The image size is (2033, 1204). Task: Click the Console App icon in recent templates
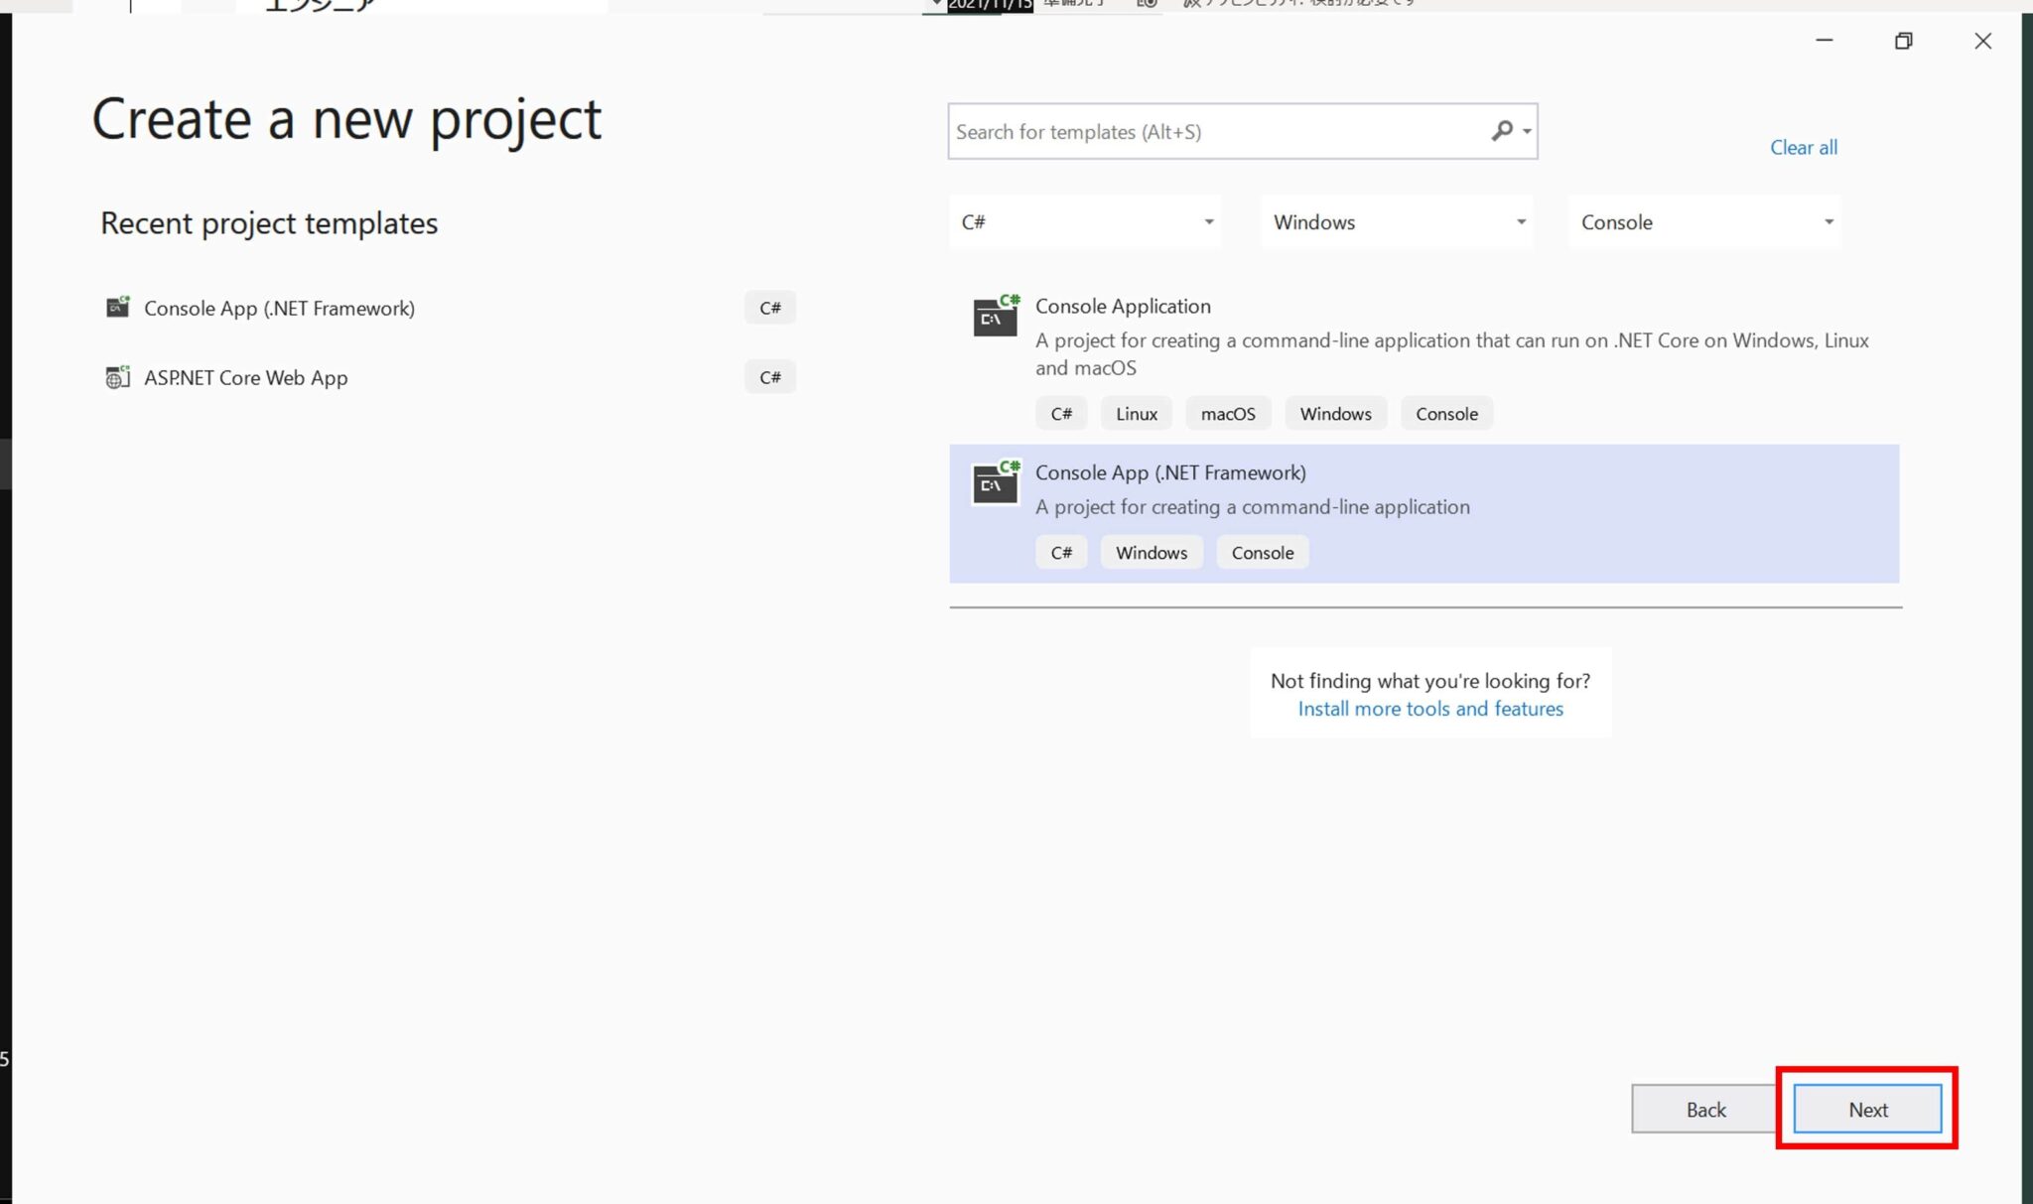(x=118, y=308)
